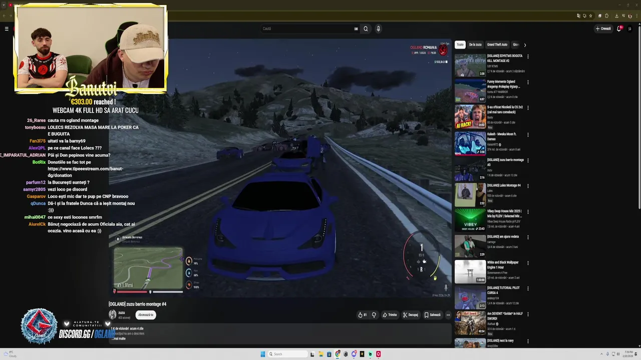Click the search magnifier button

(366, 28)
